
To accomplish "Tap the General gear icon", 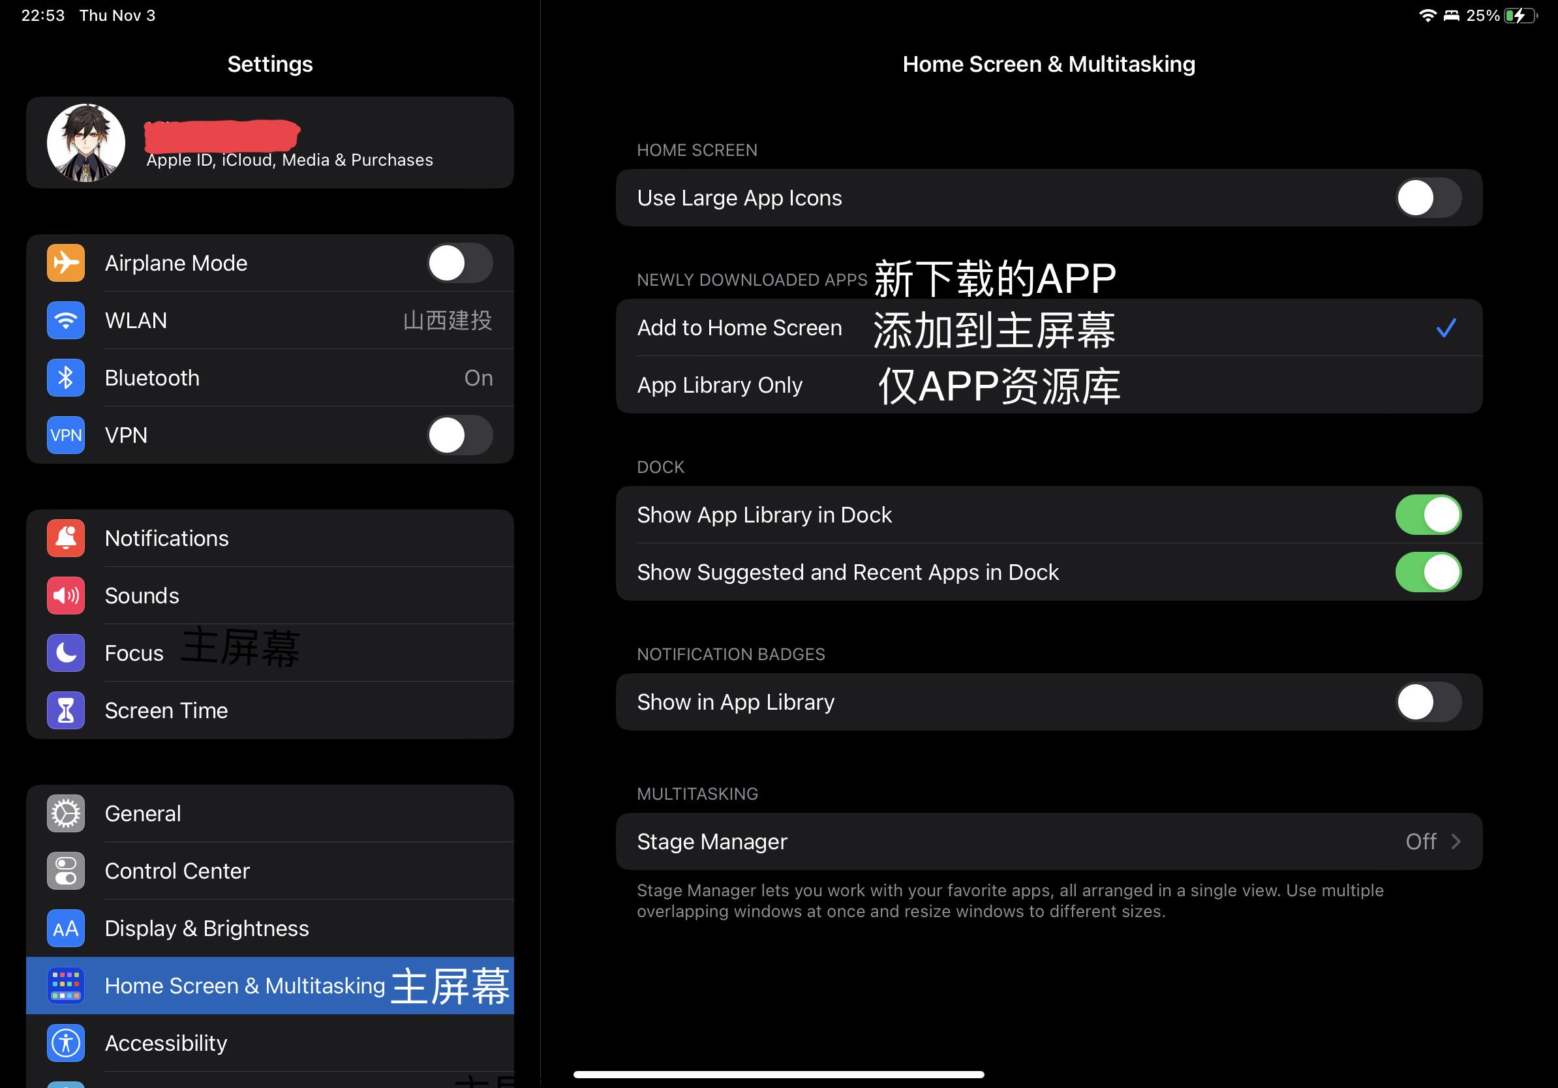I will [x=66, y=813].
